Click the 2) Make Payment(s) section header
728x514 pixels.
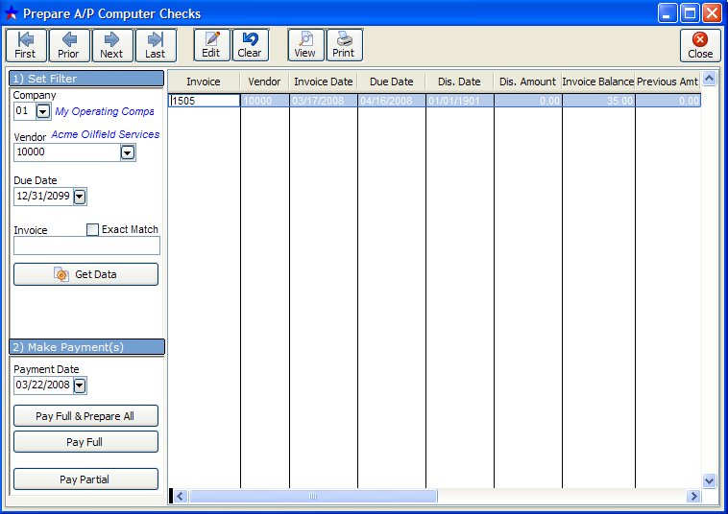coord(86,347)
